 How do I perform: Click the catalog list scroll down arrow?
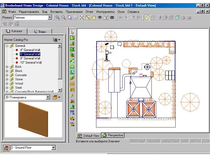(60, 90)
